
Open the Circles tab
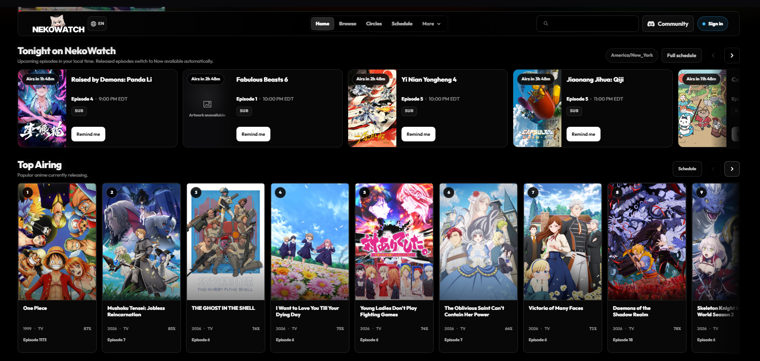[374, 24]
